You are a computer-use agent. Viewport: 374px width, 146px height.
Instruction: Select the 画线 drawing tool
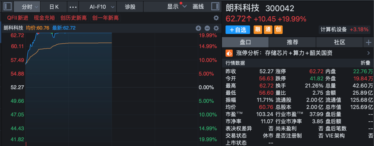(198, 7)
